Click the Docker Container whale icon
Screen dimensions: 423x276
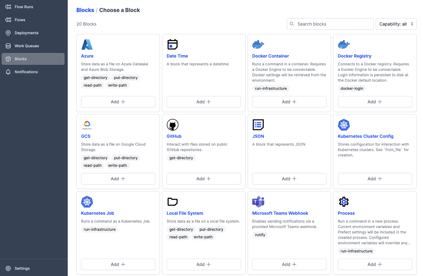pyautogui.click(x=258, y=44)
